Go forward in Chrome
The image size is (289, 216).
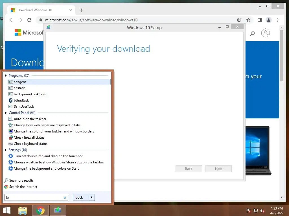(x=20, y=20)
